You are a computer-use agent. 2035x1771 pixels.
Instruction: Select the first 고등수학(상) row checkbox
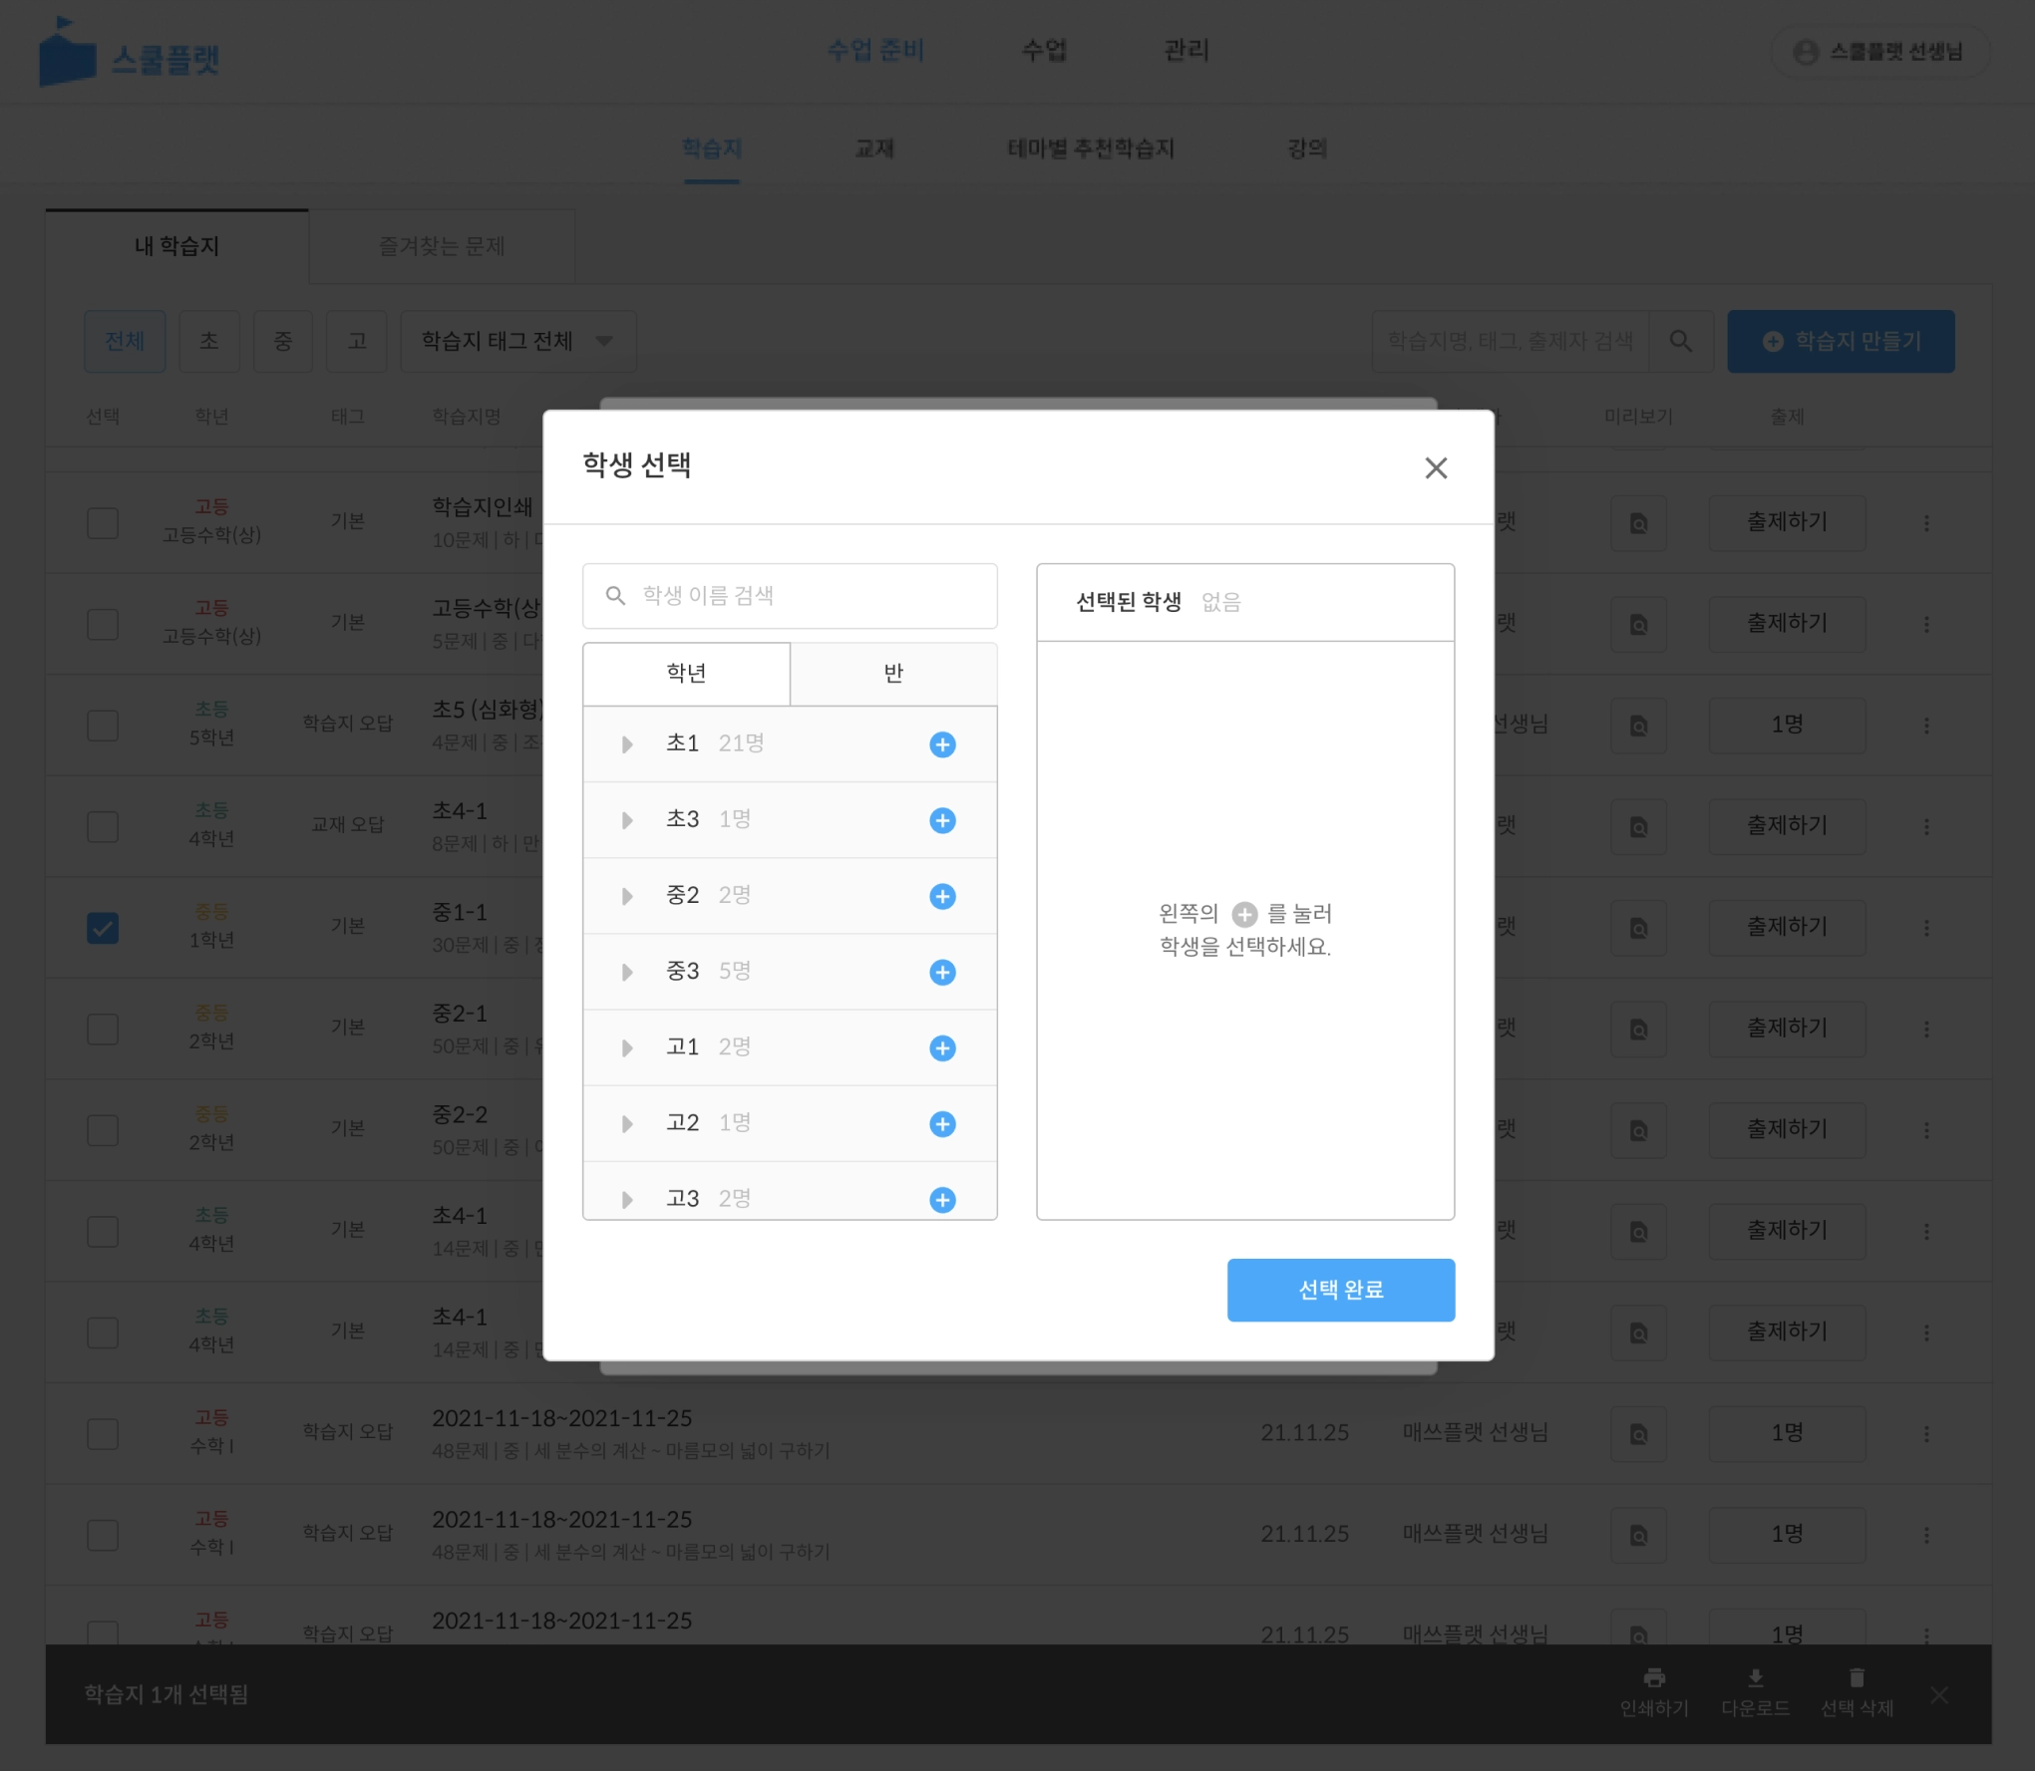pyautogui.click(x=103, y=523)
